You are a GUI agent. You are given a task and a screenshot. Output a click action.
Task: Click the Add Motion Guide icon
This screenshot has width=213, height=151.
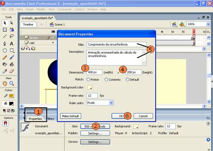coord(28,48)
